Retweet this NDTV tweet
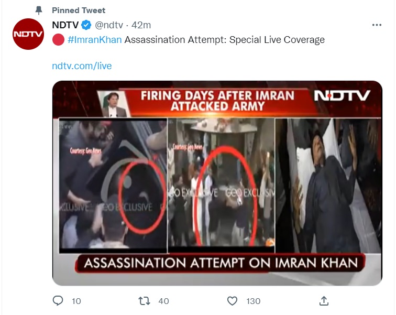The width and height of the screenshot is (396, 315). [x=144, y=301]
